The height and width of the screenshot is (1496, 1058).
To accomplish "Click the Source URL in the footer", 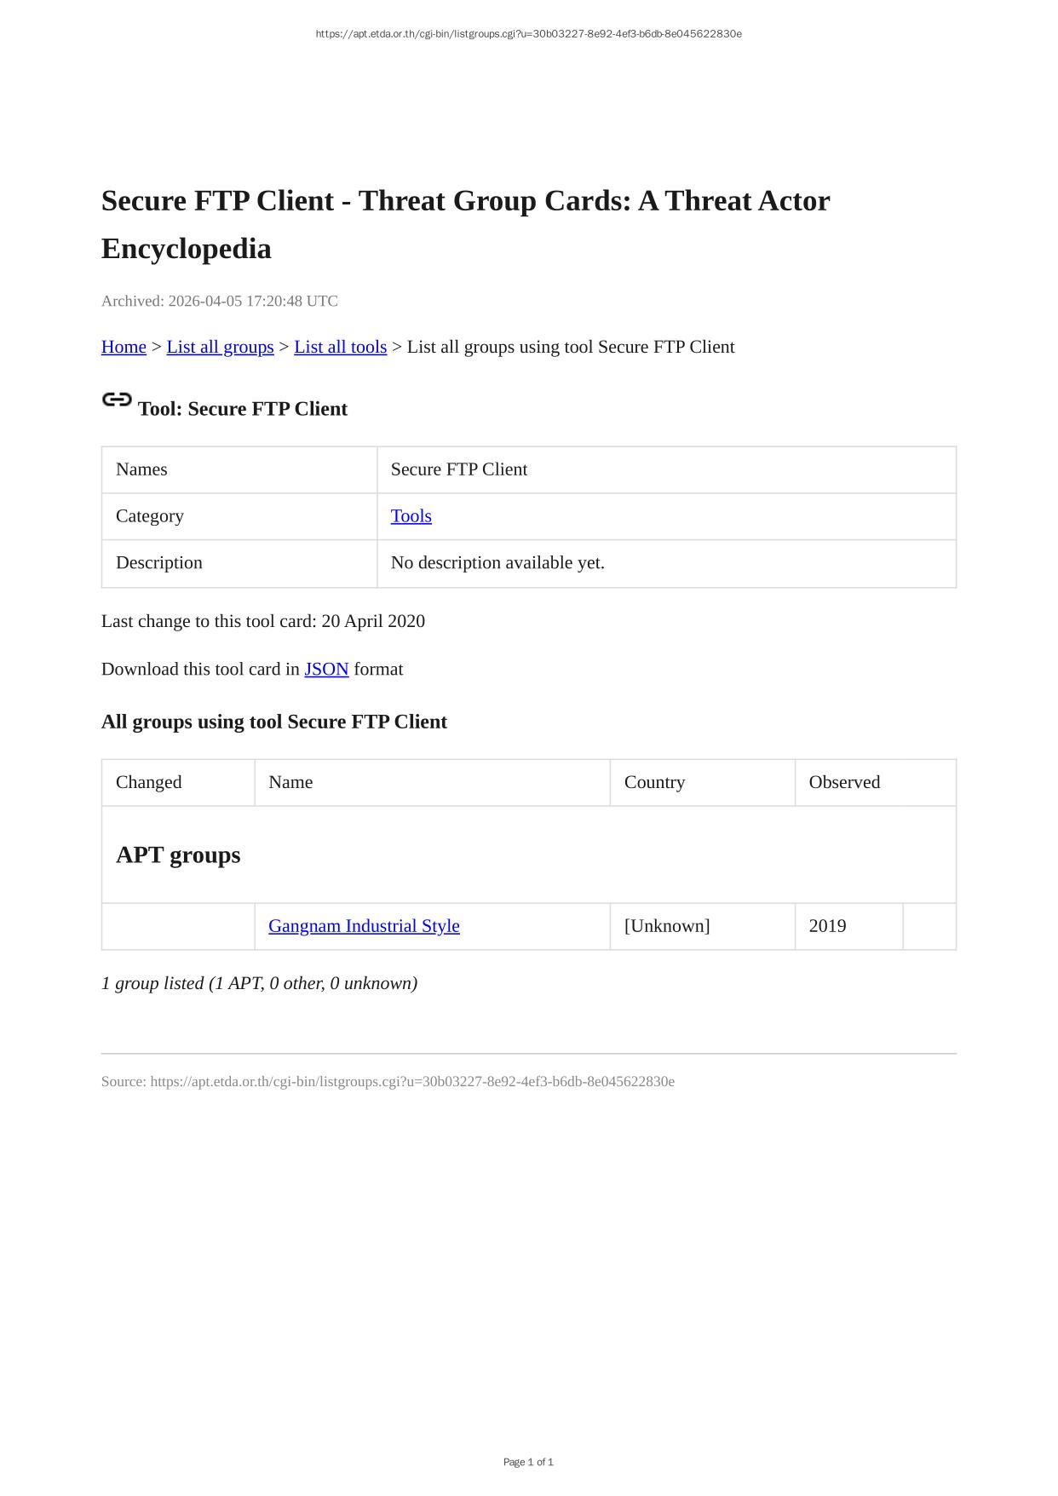I will [411, 1081].
